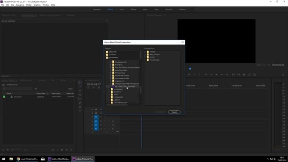
Task: Click the Go to In button
Action: [x=206, y=75]
